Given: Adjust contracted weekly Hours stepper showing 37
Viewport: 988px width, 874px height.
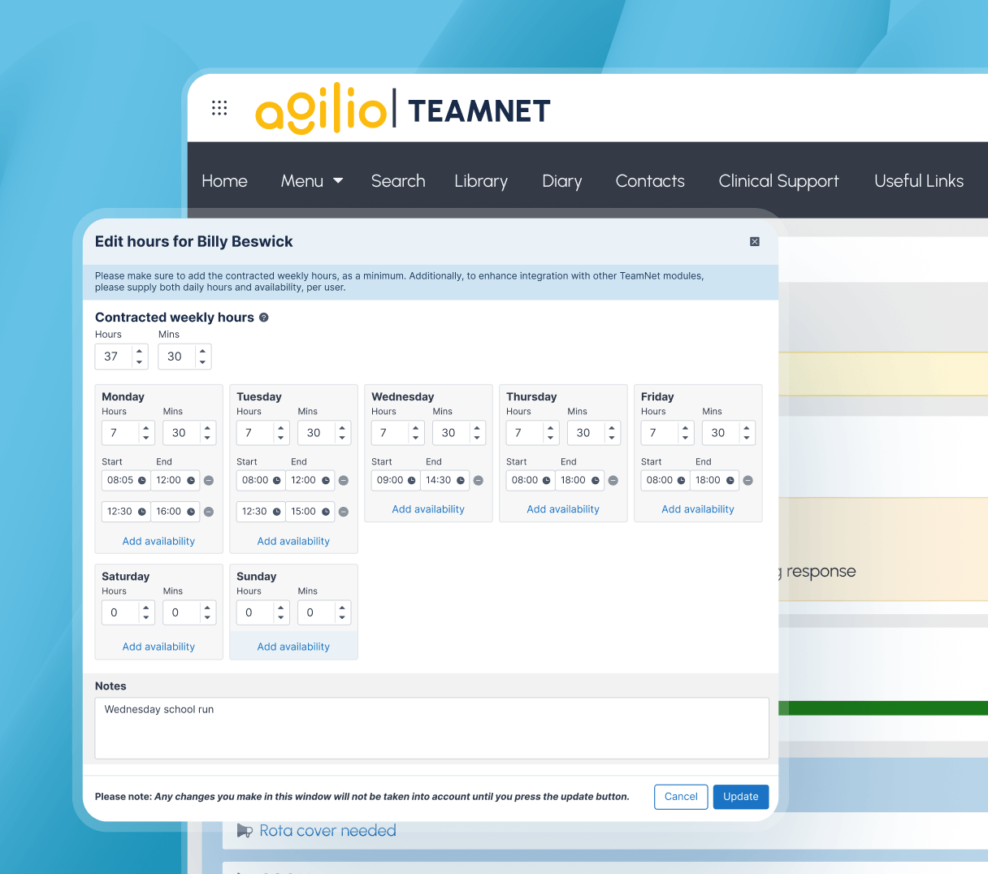Looking at the screenshot, I should [x=140, y=357].
